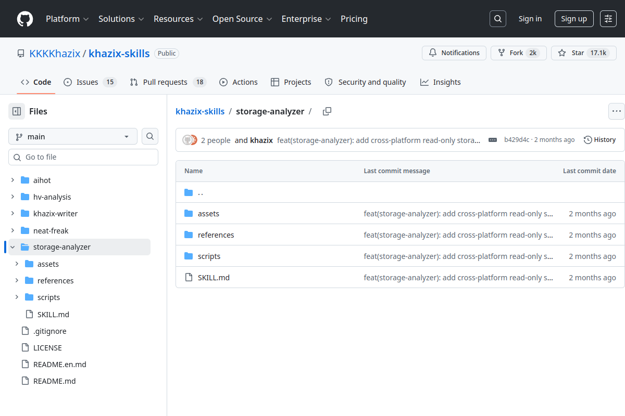Switch to the Actions tab
This screenshot has width=625, height=416.
tap(239, 82)
